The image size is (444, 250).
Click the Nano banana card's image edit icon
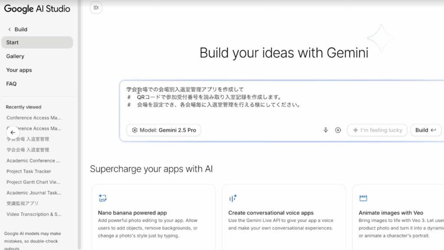click(103, 198)
